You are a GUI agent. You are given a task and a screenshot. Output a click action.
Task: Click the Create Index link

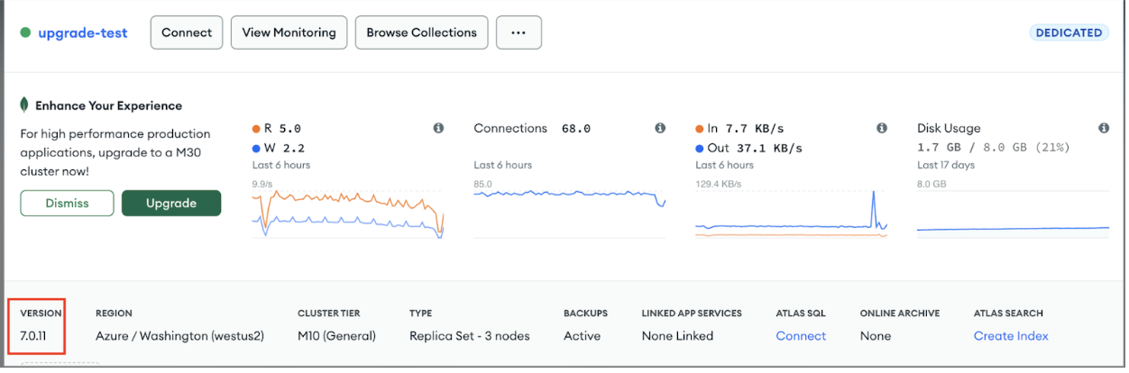tap(1011, 336)
